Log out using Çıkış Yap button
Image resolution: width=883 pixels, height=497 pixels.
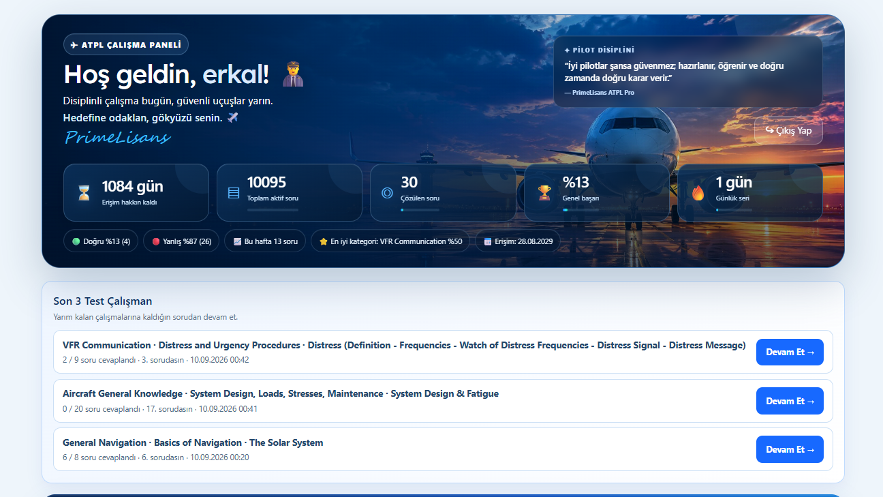pos(788,130)
